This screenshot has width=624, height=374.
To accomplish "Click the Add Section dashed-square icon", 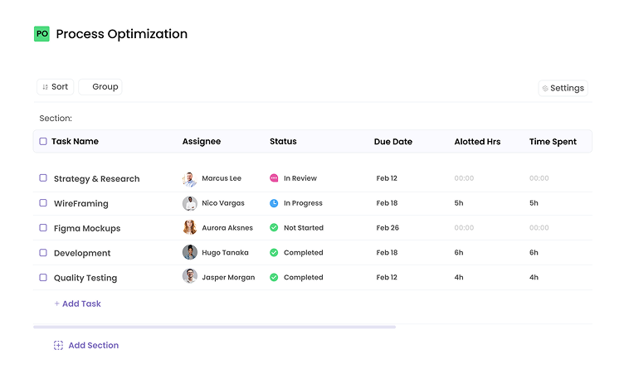I will click(58, 346).
